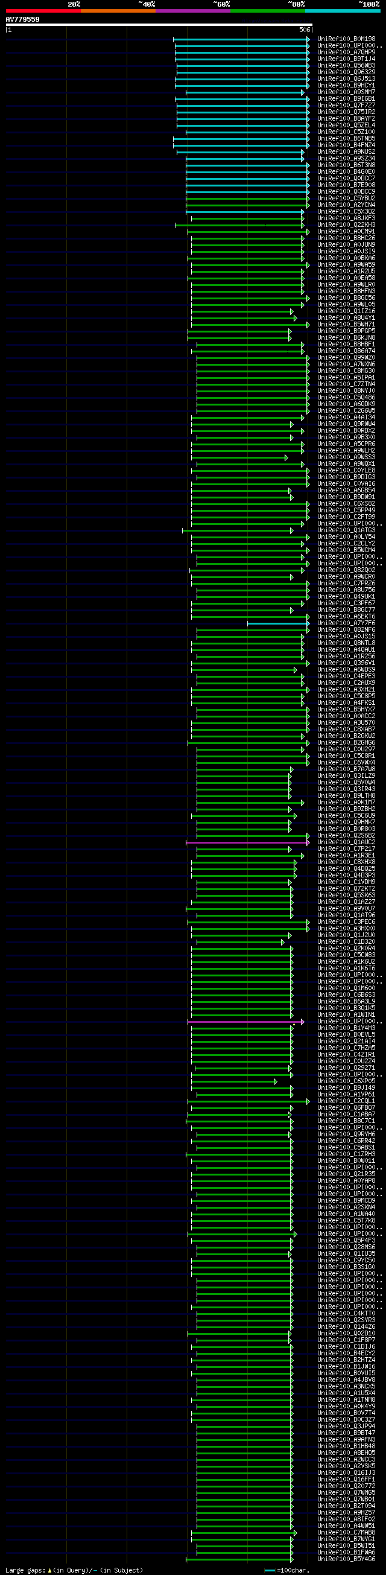Screen dimensions: 386x1575
Task: Click the cyan alignment bar for UniRef100_A7Y7F6
Action: (x=278, y=623)
